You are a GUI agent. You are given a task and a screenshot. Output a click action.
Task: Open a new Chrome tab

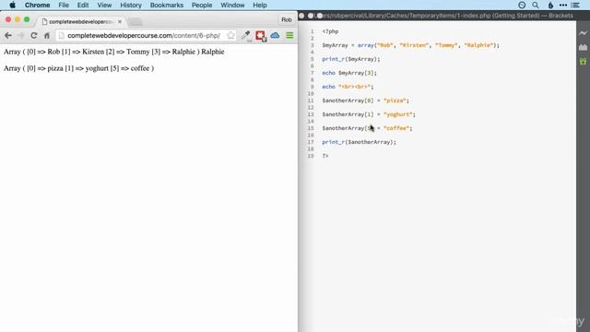point(136,22)
